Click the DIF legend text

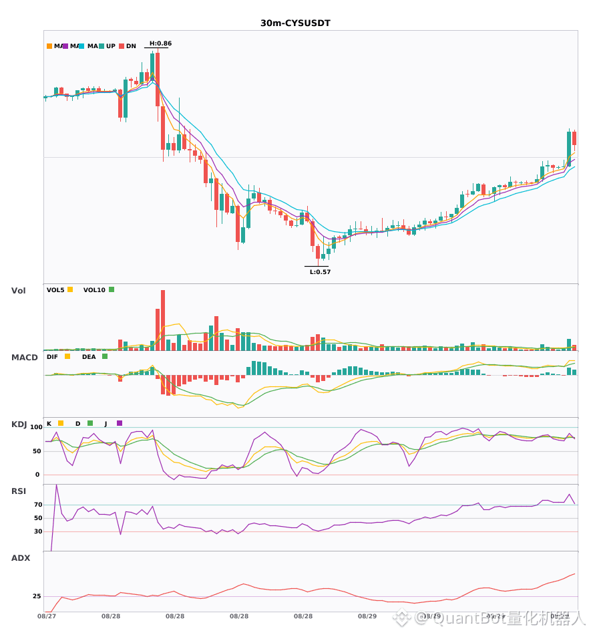click(52, 357)
